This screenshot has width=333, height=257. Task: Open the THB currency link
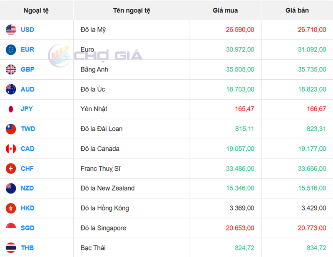(x=27, y=248)
